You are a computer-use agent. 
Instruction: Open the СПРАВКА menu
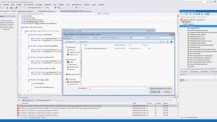101,5
